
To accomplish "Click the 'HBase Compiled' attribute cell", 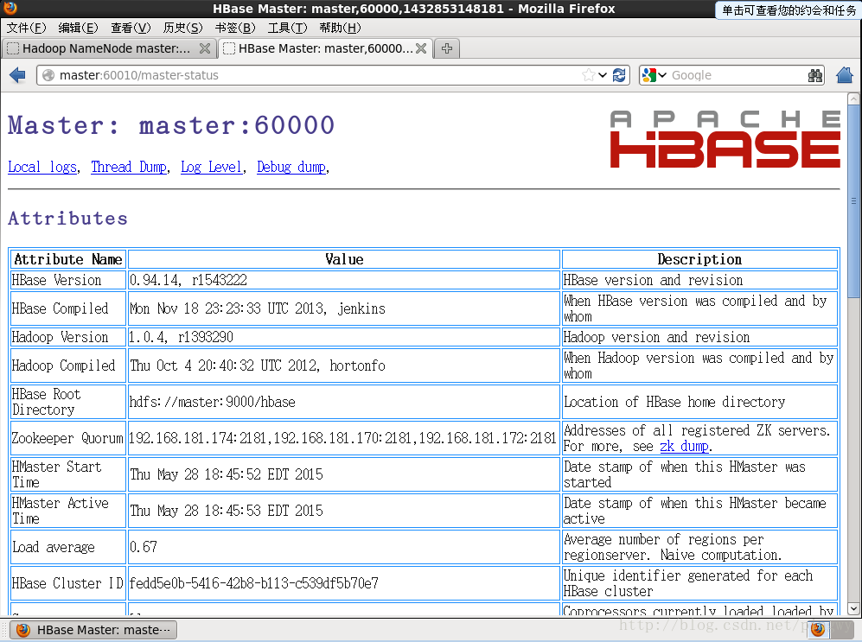I will 68,308.
